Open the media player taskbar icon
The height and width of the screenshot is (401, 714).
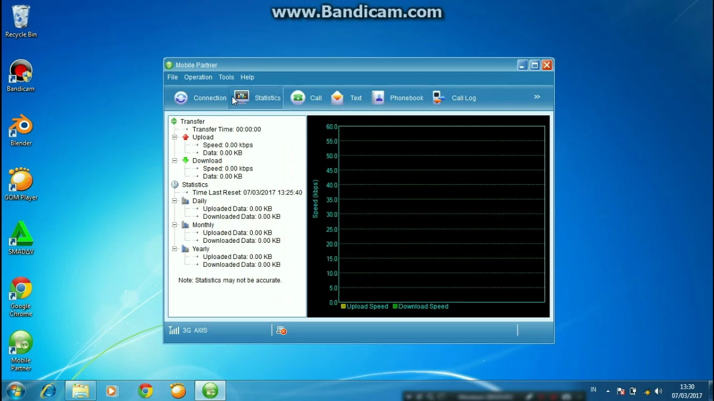tap(112, 391)
